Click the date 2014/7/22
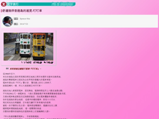The height and width of the screenshot is (119, 159). (x=24, y=24)
